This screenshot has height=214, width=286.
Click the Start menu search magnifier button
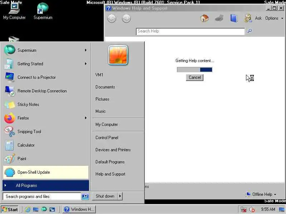coord(85,197)
